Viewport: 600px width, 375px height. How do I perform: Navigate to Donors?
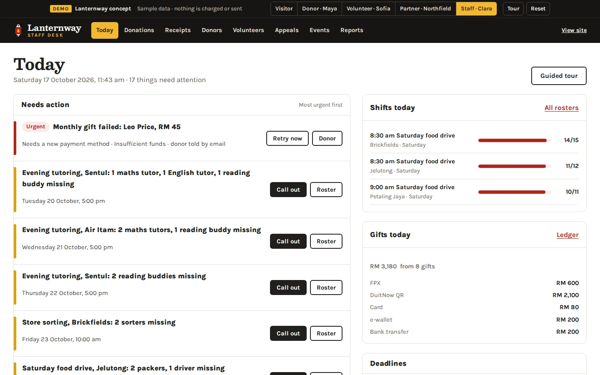(212, 30)
